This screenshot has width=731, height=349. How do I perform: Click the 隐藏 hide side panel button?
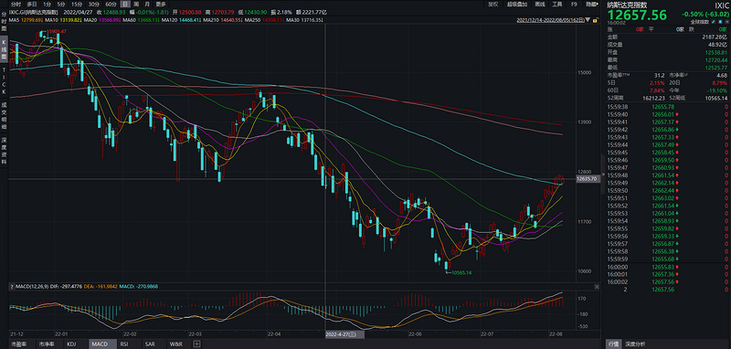[x=591, y=5]
